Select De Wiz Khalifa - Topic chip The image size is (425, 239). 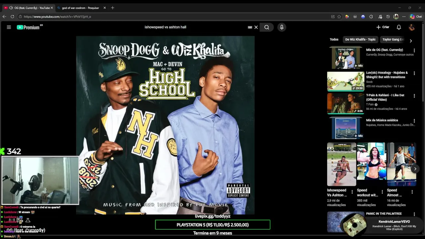(360, 40)
